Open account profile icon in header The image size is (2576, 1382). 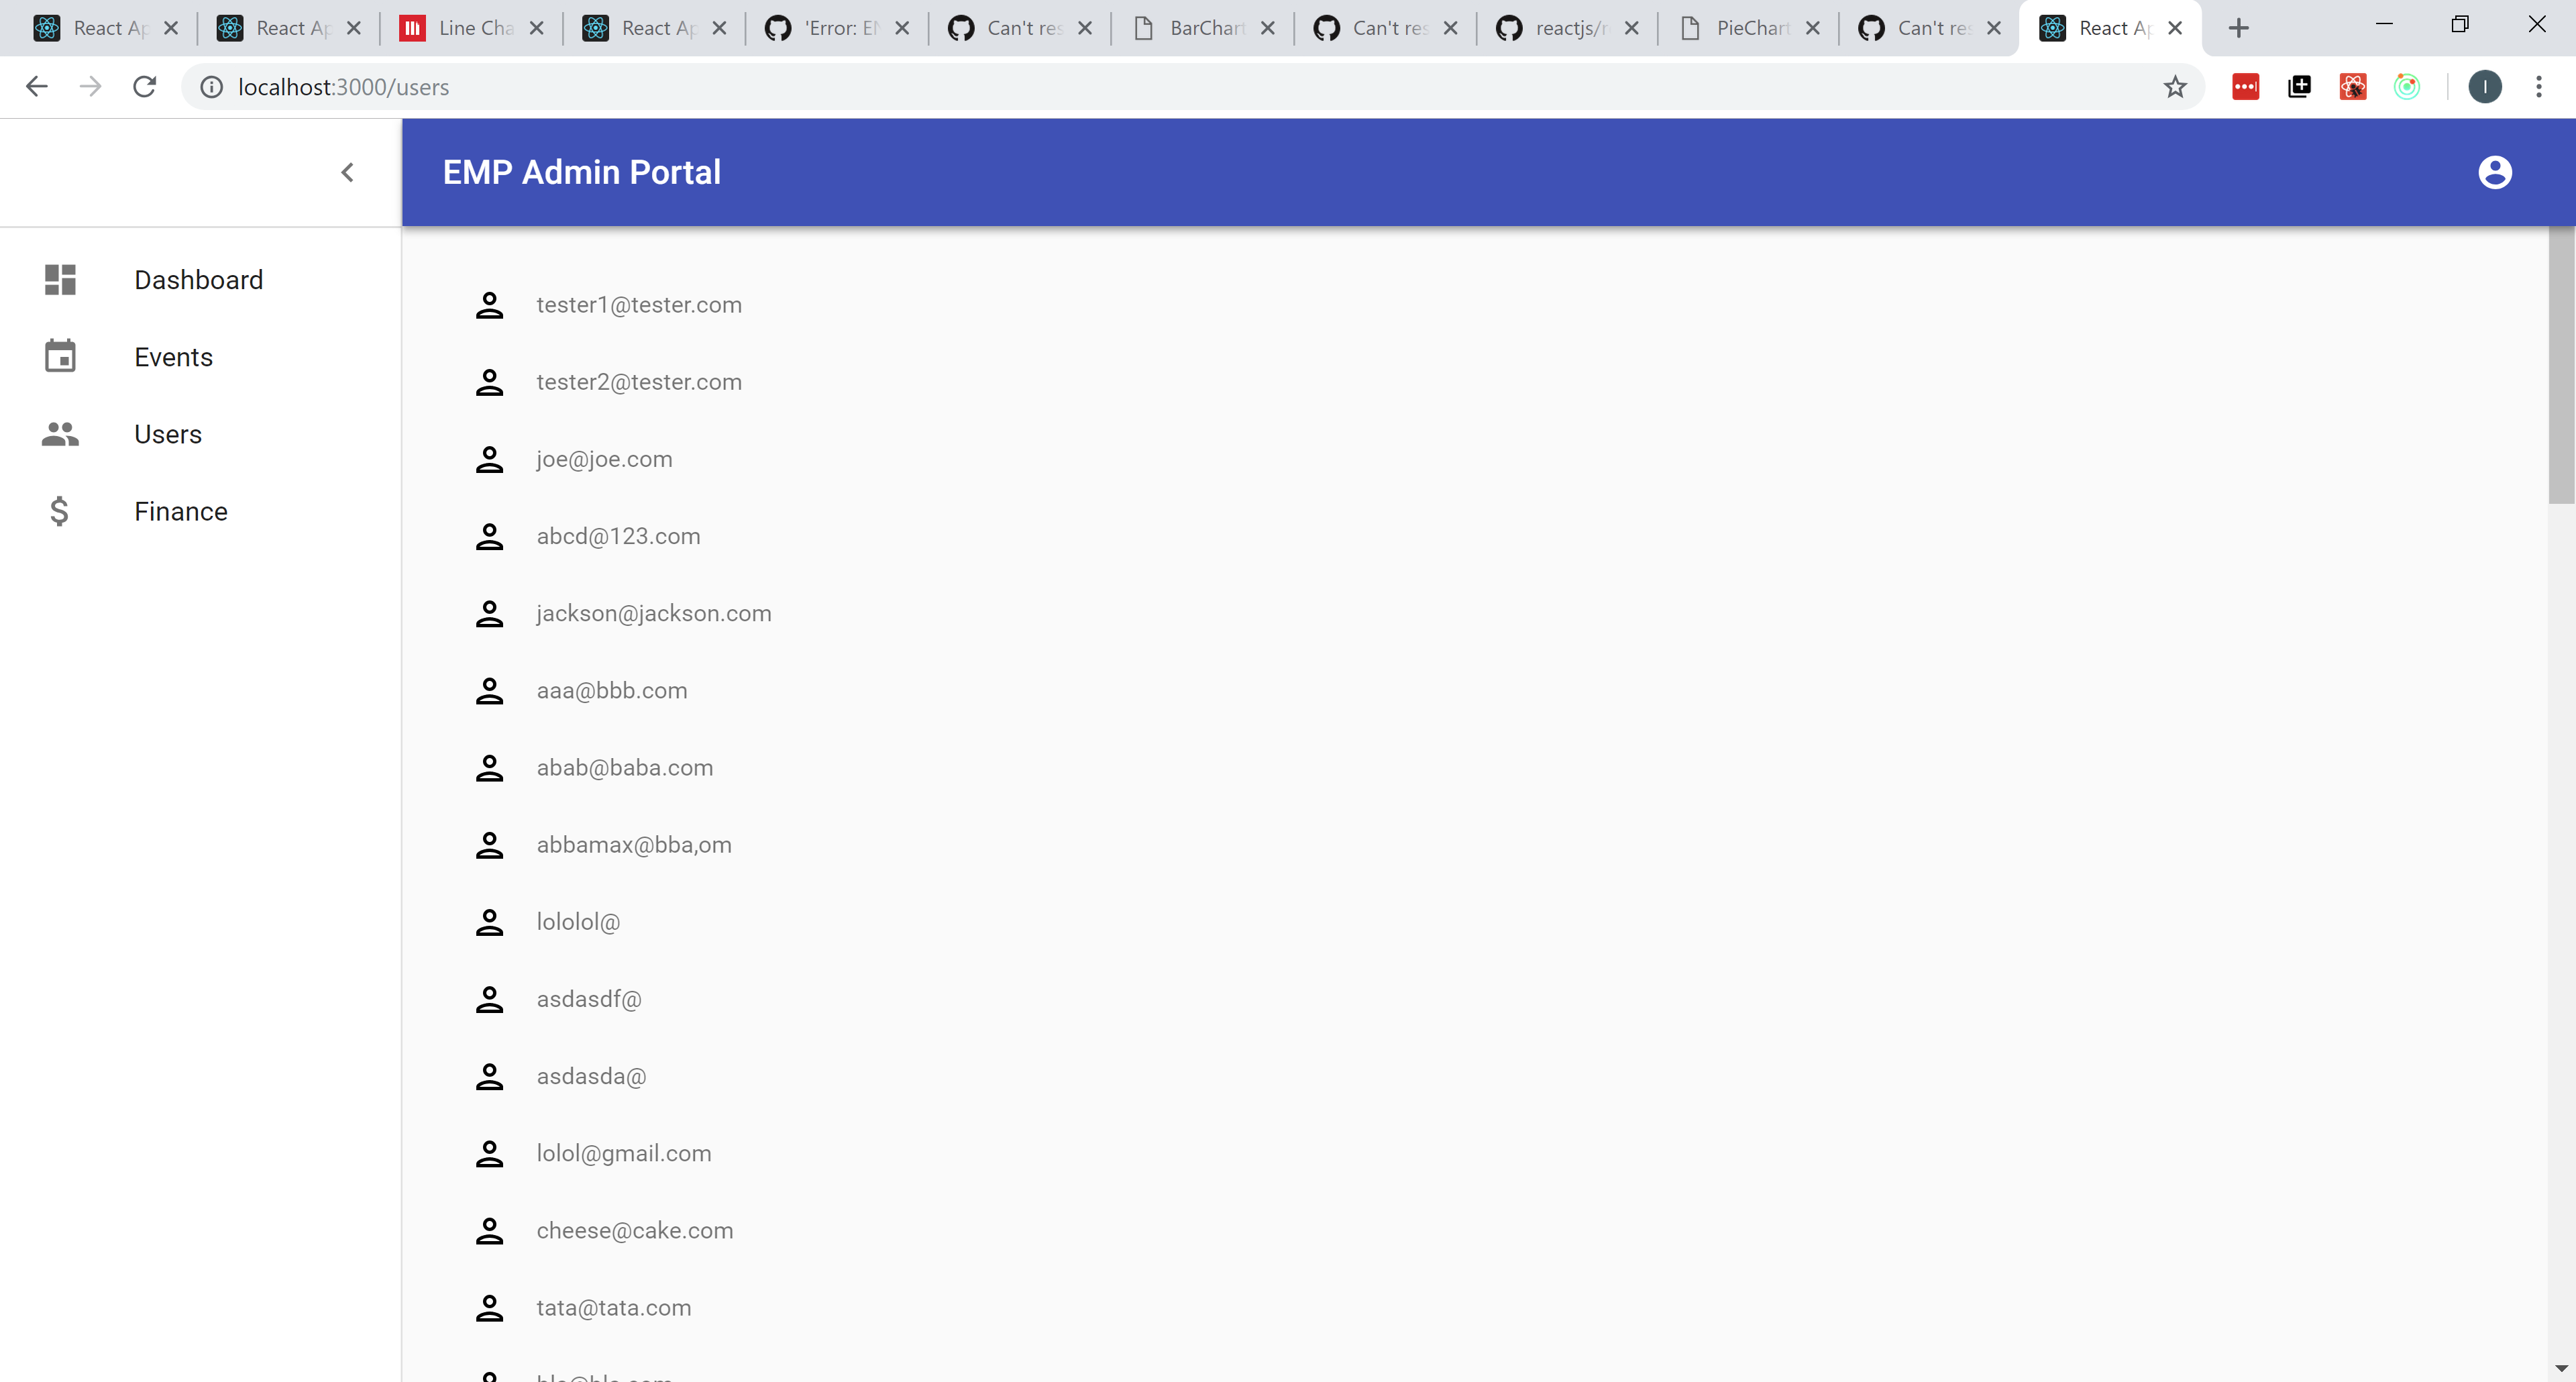pos(2494,172)
